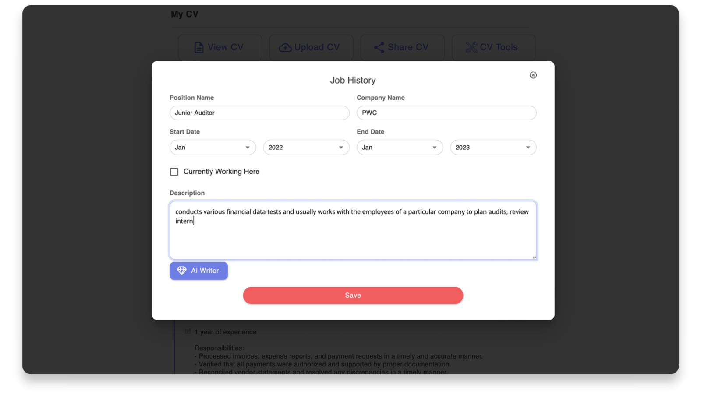Click the wrench icon on CV Tools
Screen dimensions: 701x394
[472, 47]
